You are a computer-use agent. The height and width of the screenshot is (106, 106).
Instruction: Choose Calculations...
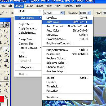[28, 33]
